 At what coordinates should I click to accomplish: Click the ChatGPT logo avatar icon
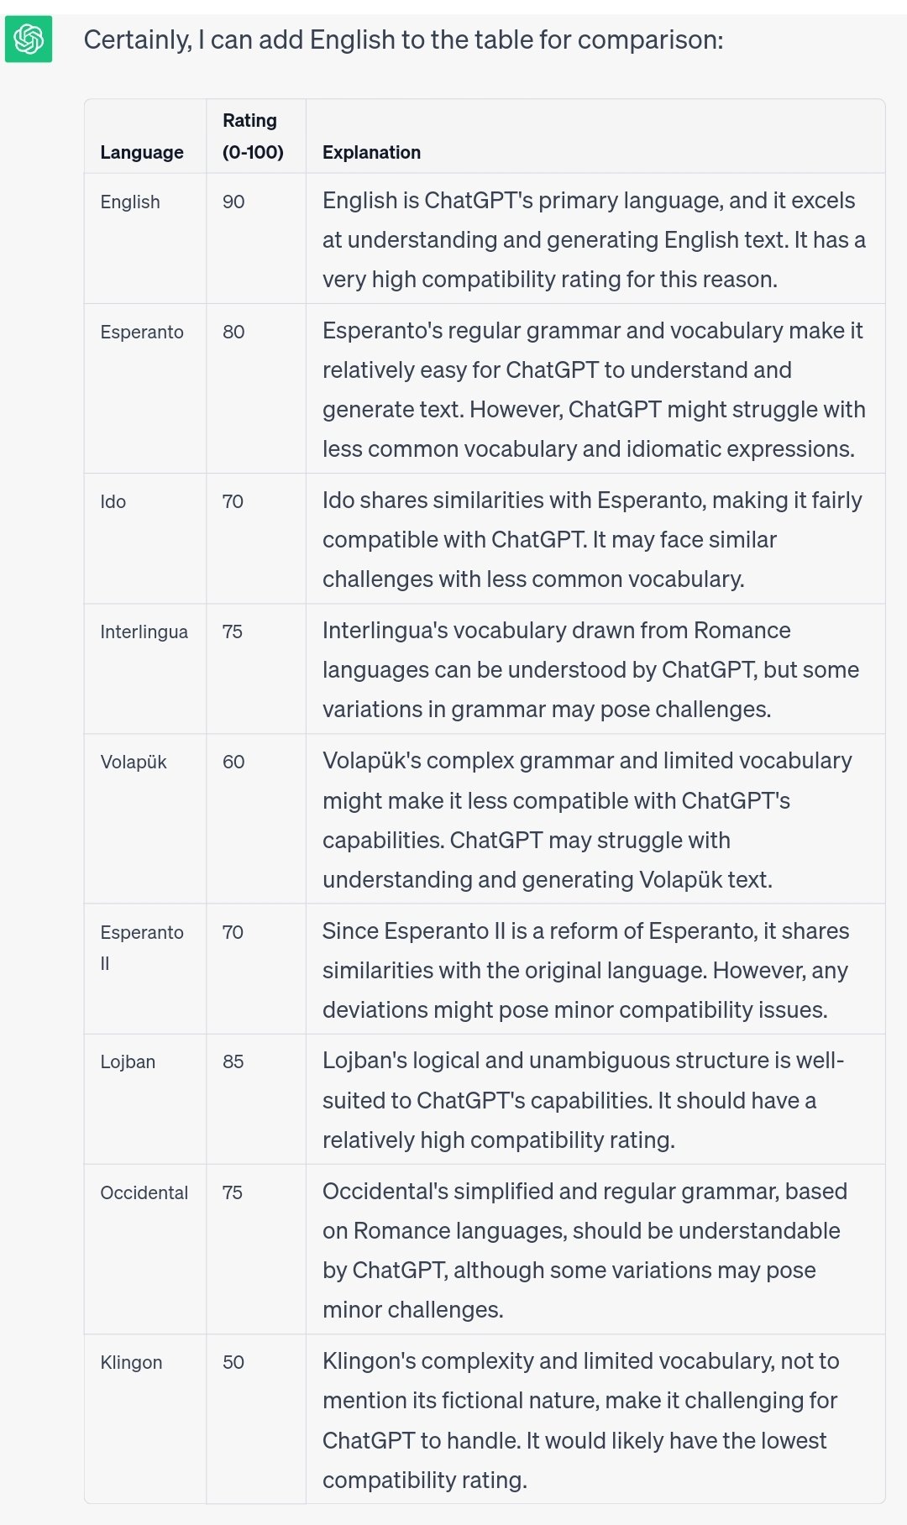[x=29, y=39]
